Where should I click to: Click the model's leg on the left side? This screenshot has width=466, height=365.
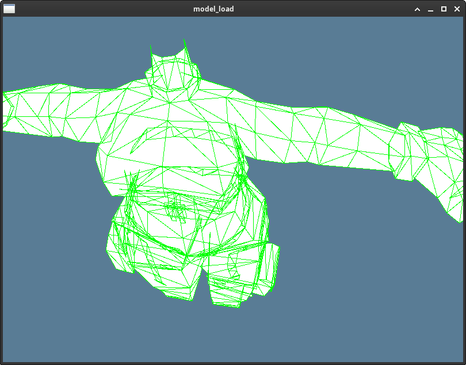(150, 259)
